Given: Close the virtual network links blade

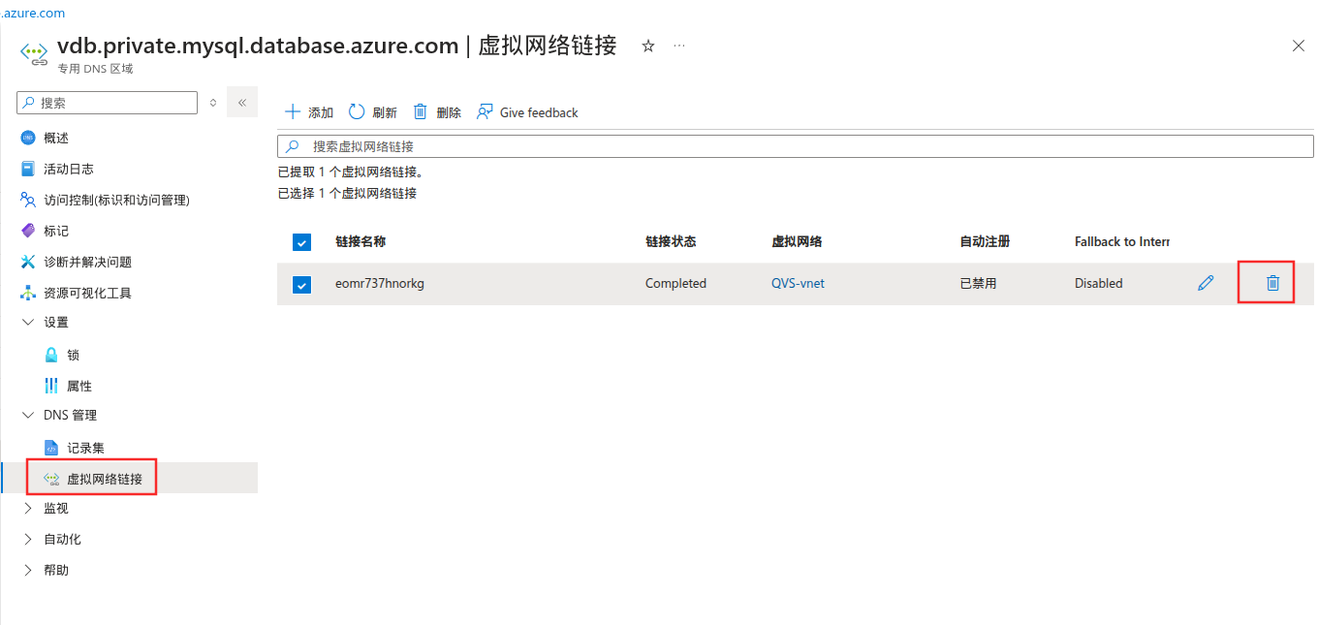Looking at the screenshot, I should 1299,46.
